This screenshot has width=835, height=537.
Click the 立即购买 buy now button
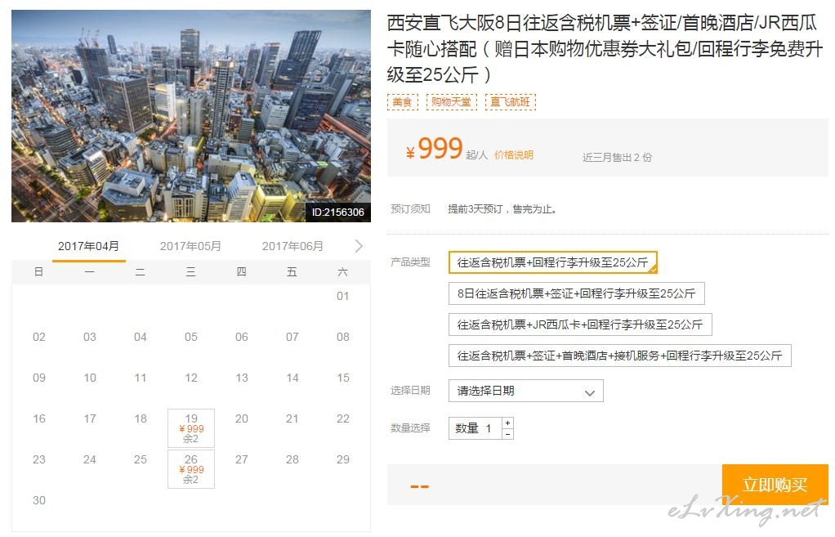pos(775,485)
